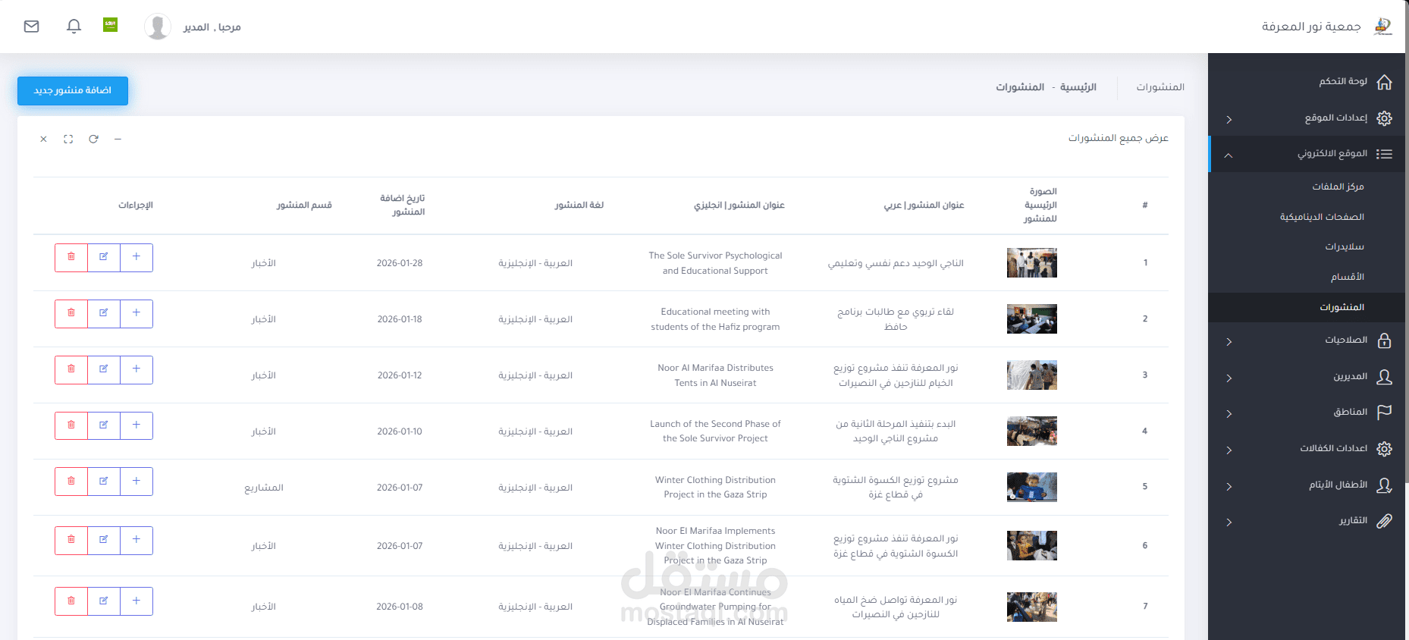Delete the Groundwater Pumping post
The image size is (1409, 640).
coord(71,601)
